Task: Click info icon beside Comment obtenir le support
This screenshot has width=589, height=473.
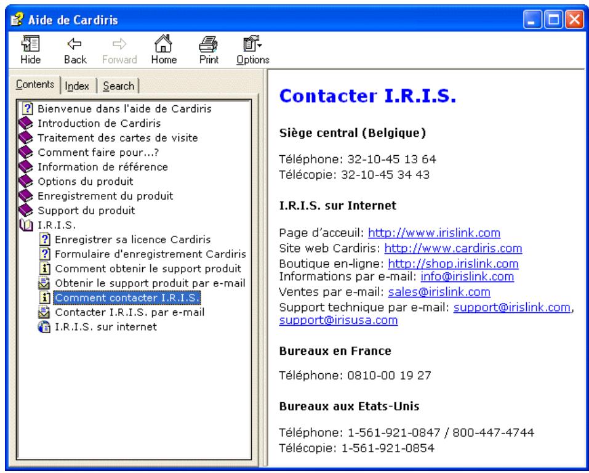Action: pos(45,269)
